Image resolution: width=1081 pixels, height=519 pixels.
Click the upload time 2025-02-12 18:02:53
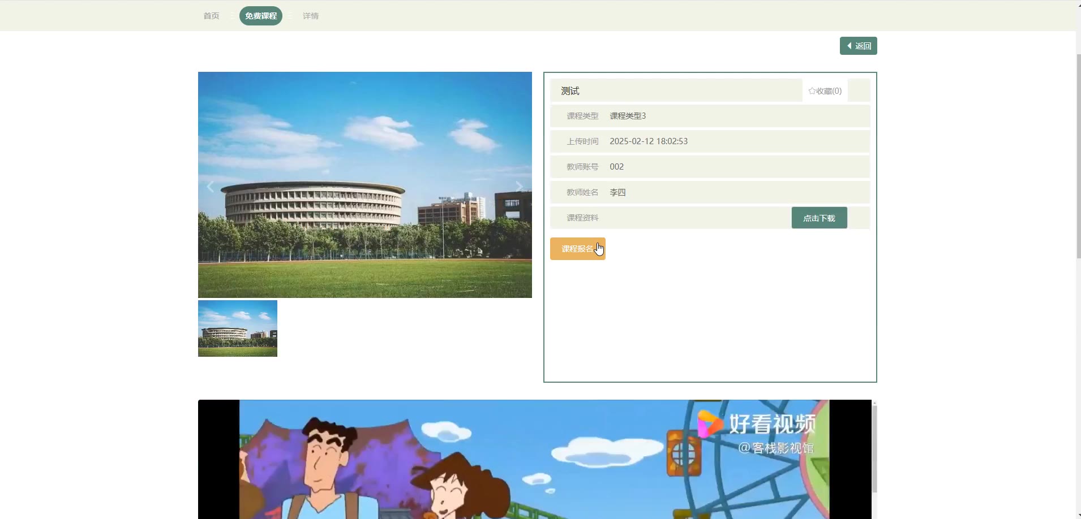pyautogui.click(x=649, y=141)
